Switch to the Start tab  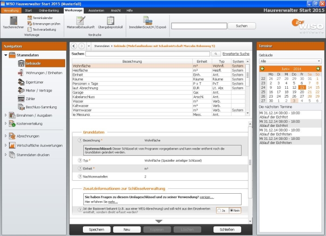click(x=28, y=10)
